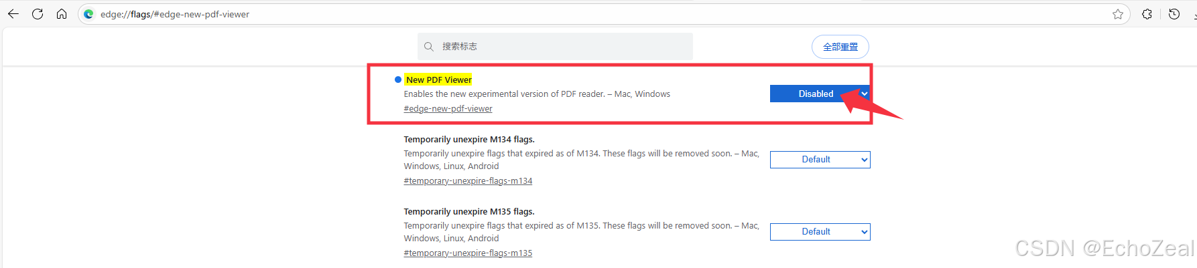Add this page to favorites star
The height and width of the screenshot is (268, 1197).
point(1118,14)
